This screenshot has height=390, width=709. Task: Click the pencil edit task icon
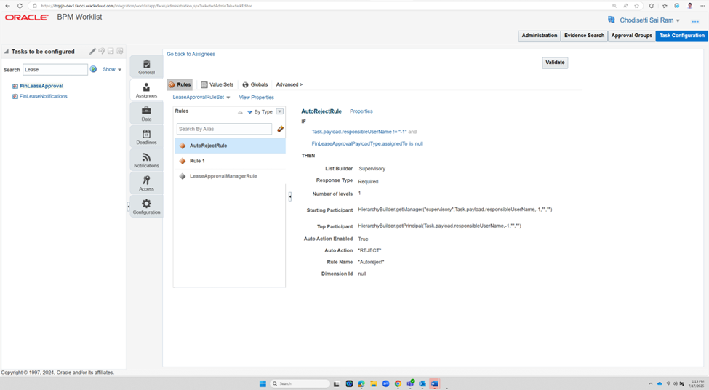tap(92, 51)
